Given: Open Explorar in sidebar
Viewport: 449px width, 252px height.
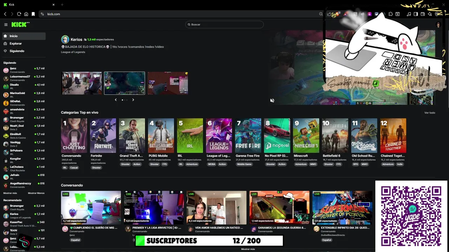Looking at the screenshot, I should click(24, 43).
